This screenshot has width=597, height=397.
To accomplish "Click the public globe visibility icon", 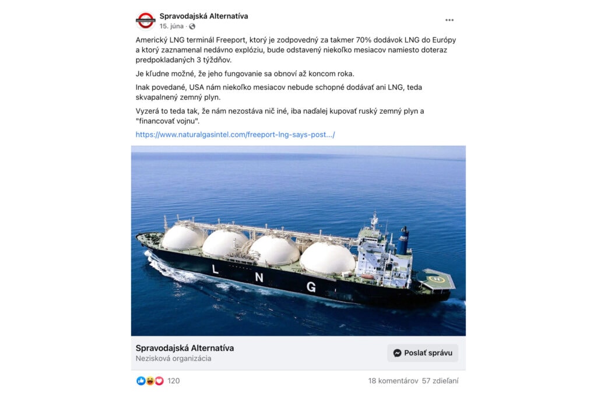I will pos(192,27).
